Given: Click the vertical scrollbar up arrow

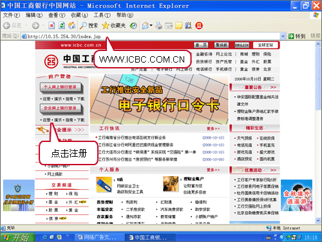Looking at the screenshot, I should pos(318,44).
